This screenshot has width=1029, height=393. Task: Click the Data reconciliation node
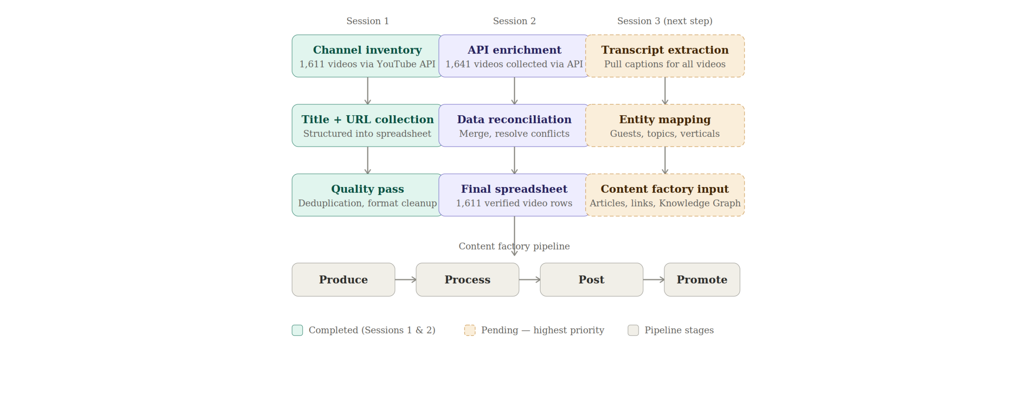click(x=514, y=125)
